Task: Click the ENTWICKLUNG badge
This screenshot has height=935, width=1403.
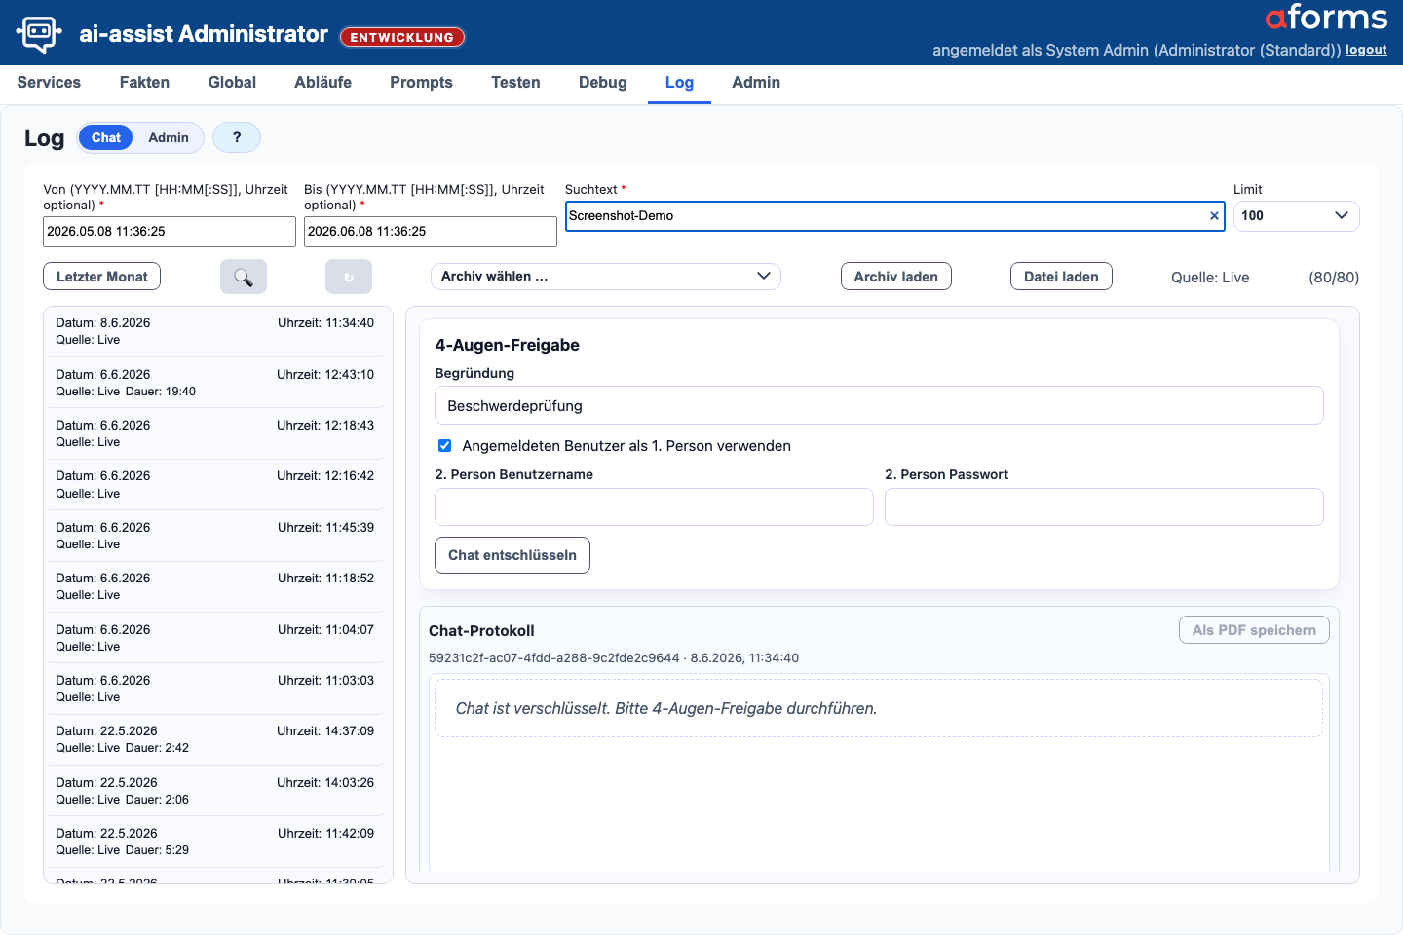Action: [402, 37]
